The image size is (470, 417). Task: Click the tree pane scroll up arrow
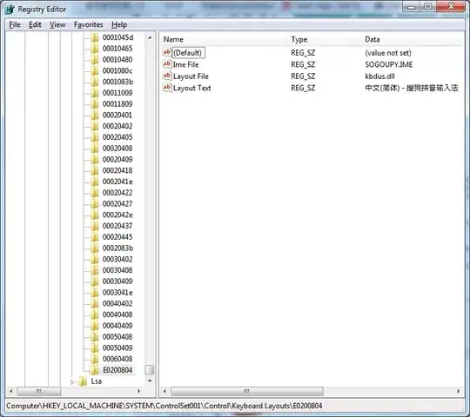coord(150,37)
